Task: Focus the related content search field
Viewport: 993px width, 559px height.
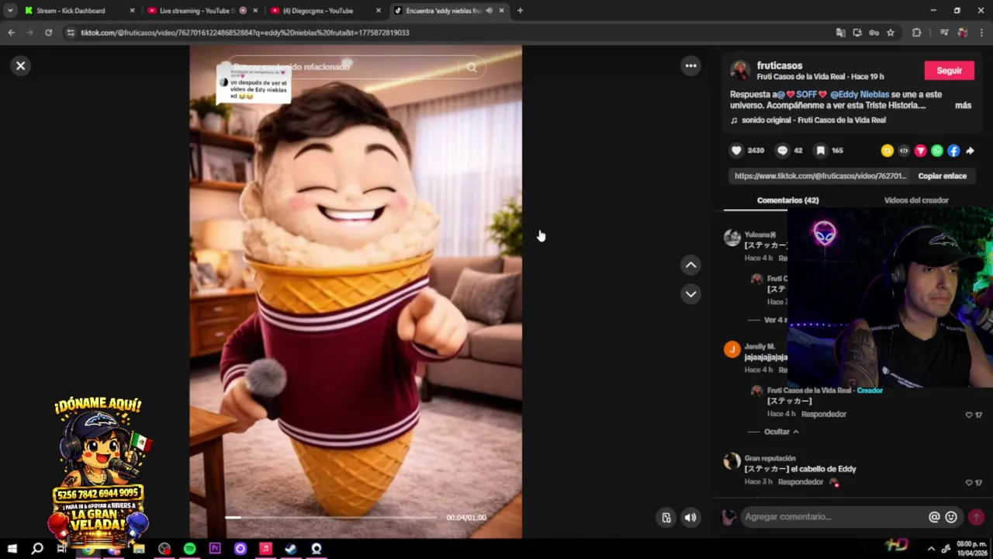Action: coord(341,68)
